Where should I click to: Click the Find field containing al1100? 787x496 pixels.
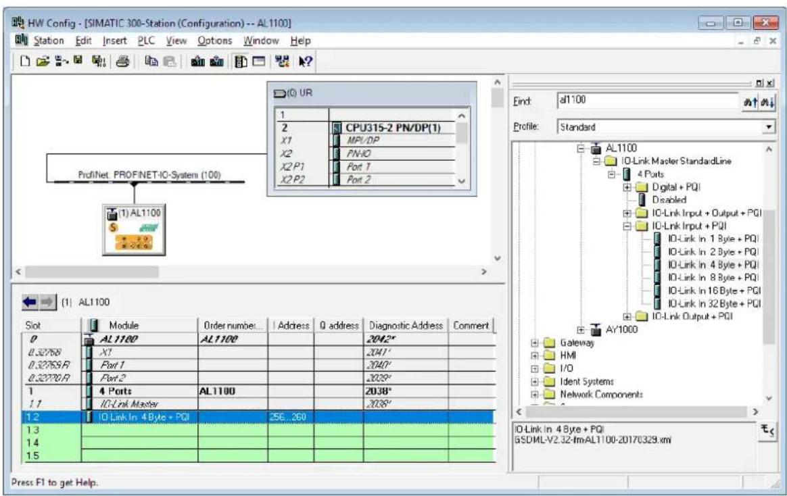click(x=648, y=100)
